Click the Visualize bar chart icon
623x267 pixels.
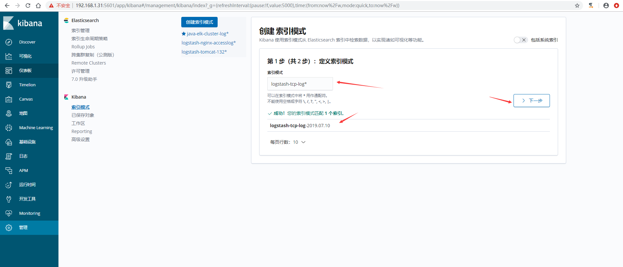tap(9, 56)
